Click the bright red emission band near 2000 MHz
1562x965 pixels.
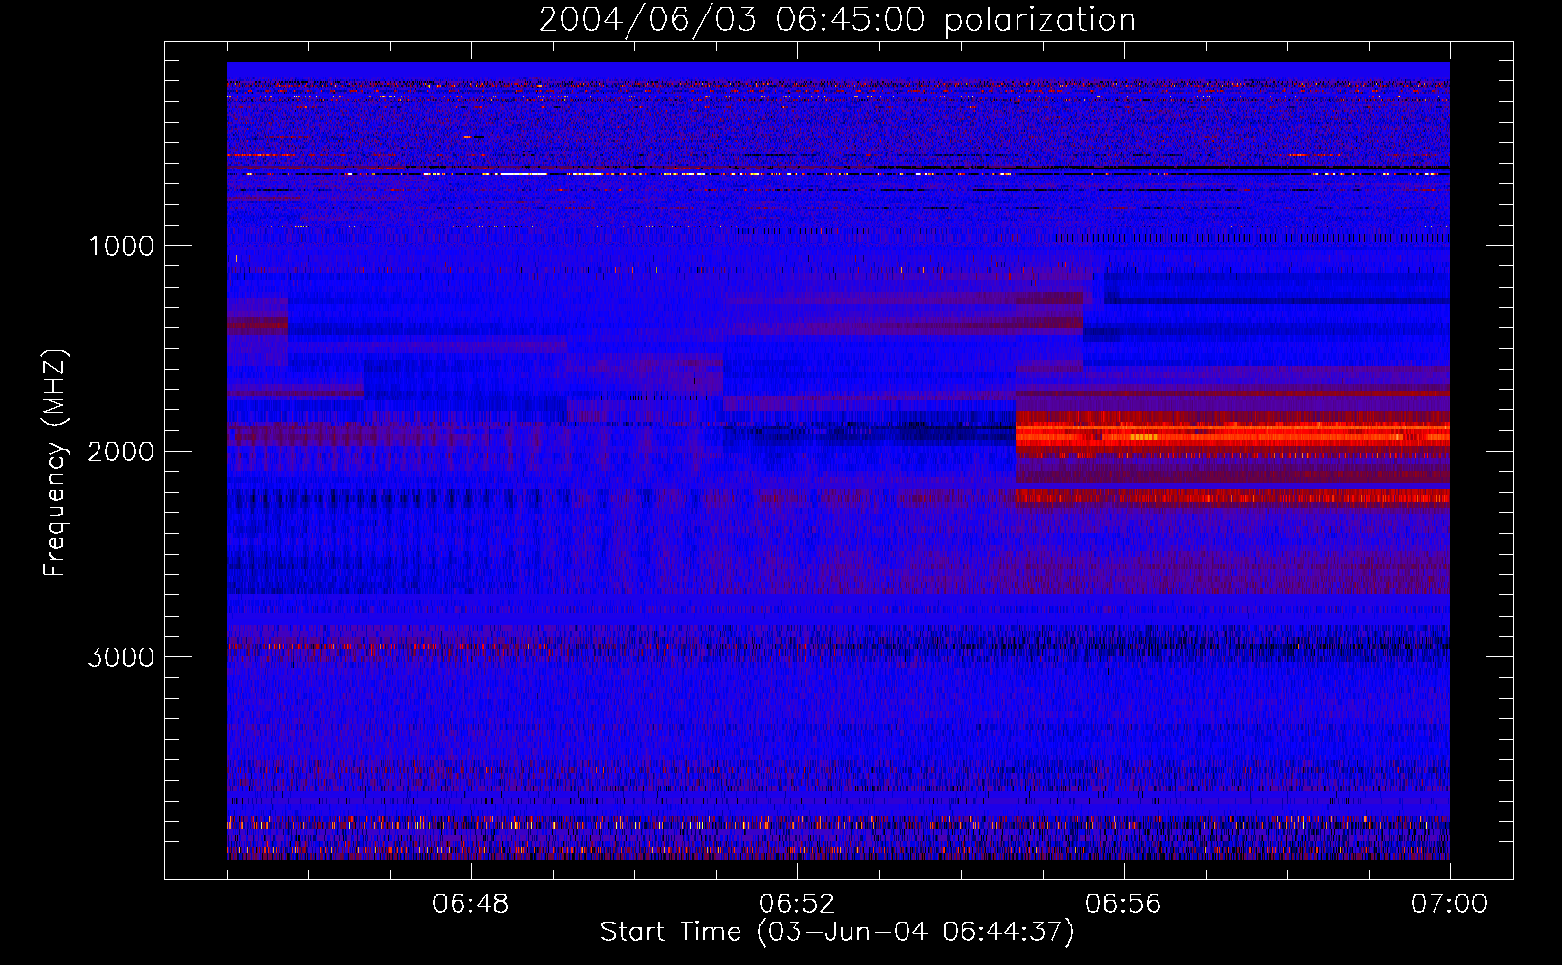tap(1233, 434)
